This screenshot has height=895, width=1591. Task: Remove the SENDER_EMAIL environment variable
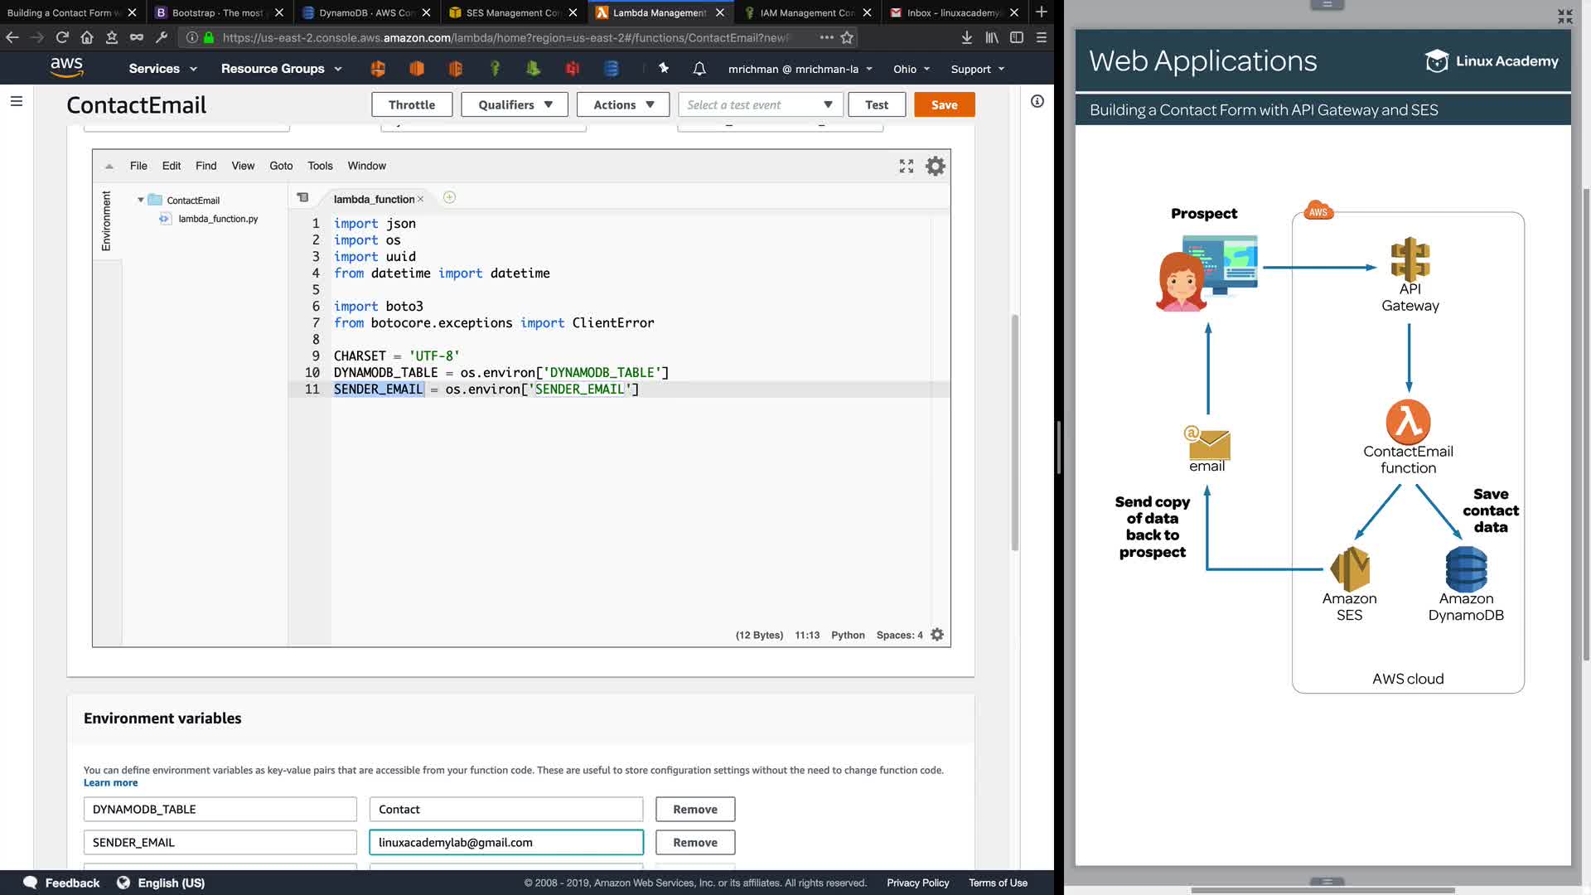point(694,842)
